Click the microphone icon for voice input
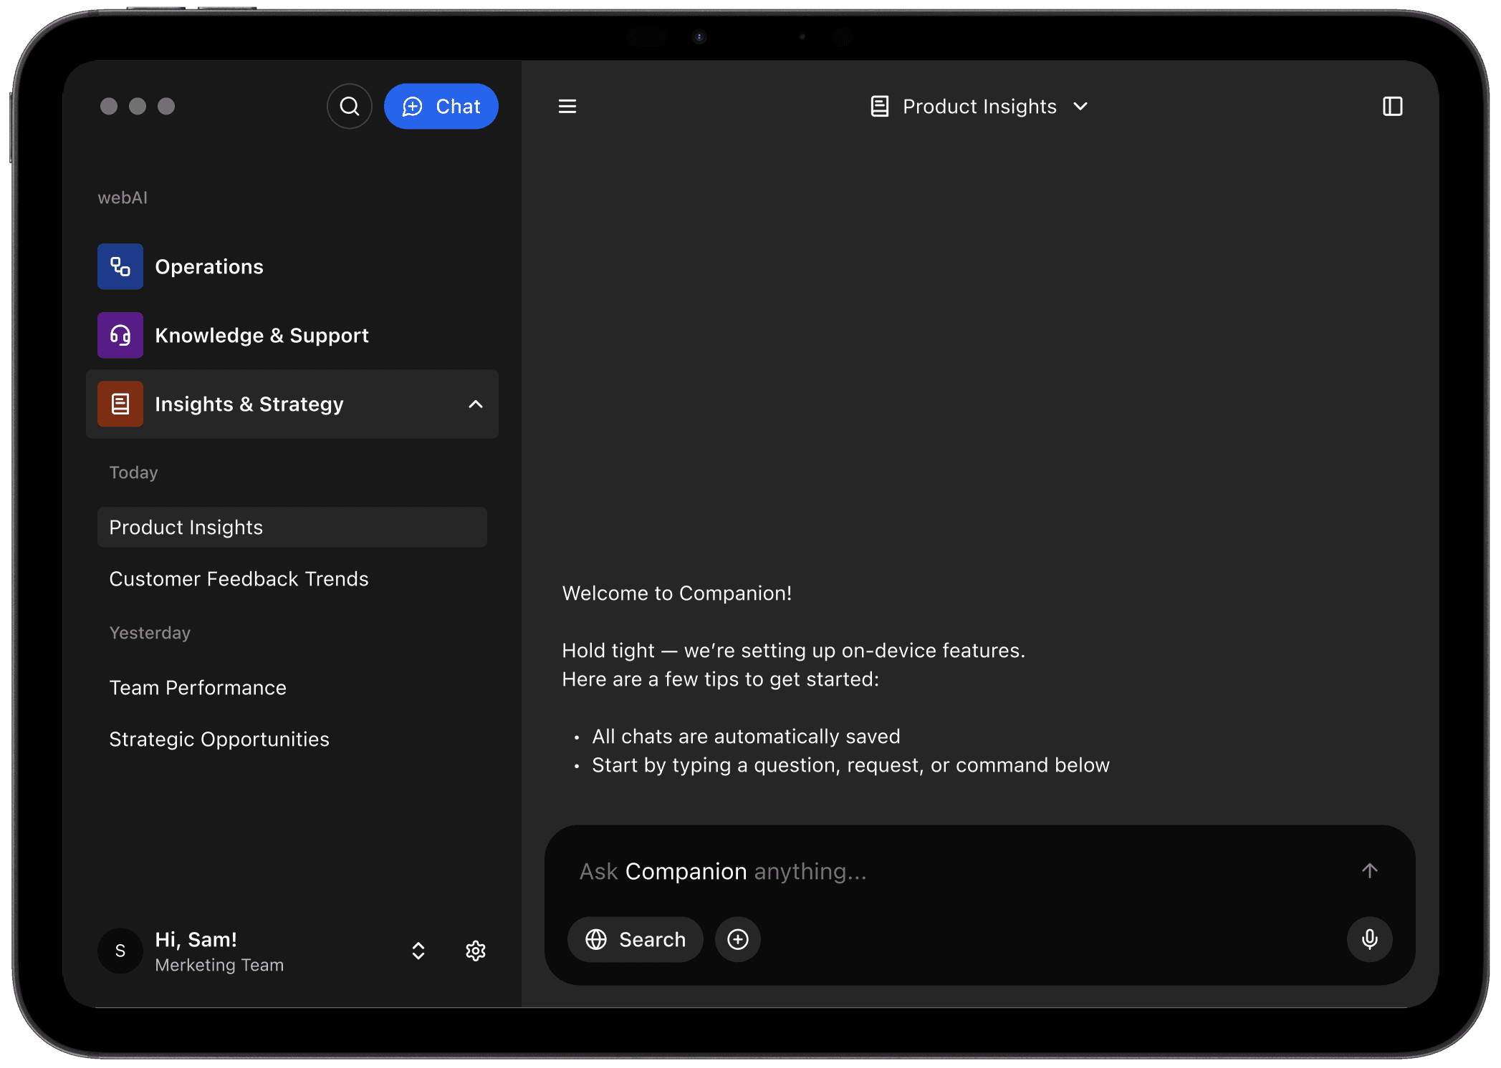Screen dimensions: 1501x1068 [1369, 939]
